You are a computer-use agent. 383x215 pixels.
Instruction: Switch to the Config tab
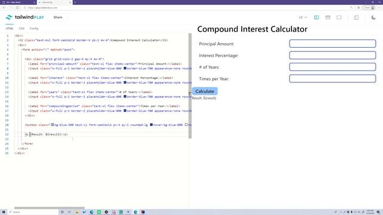click(34, 29)
